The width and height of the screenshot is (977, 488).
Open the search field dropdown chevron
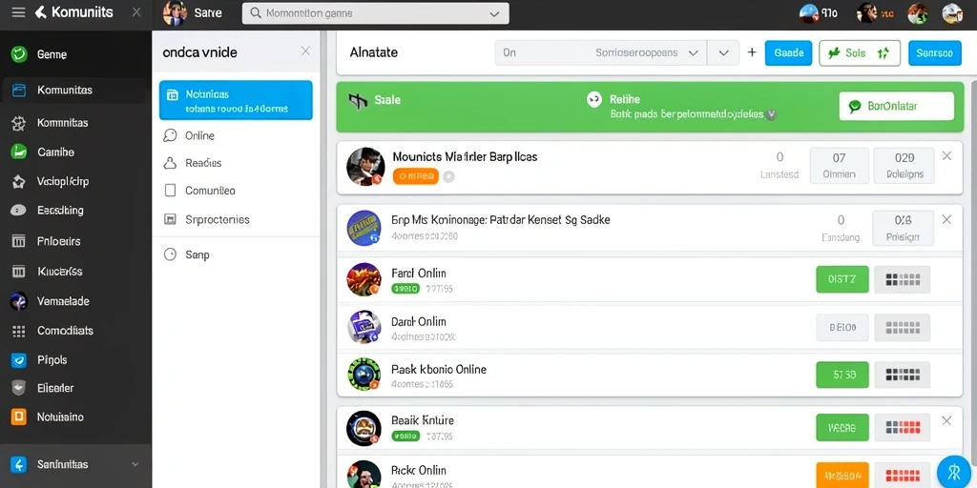click(x=495, y=13)
